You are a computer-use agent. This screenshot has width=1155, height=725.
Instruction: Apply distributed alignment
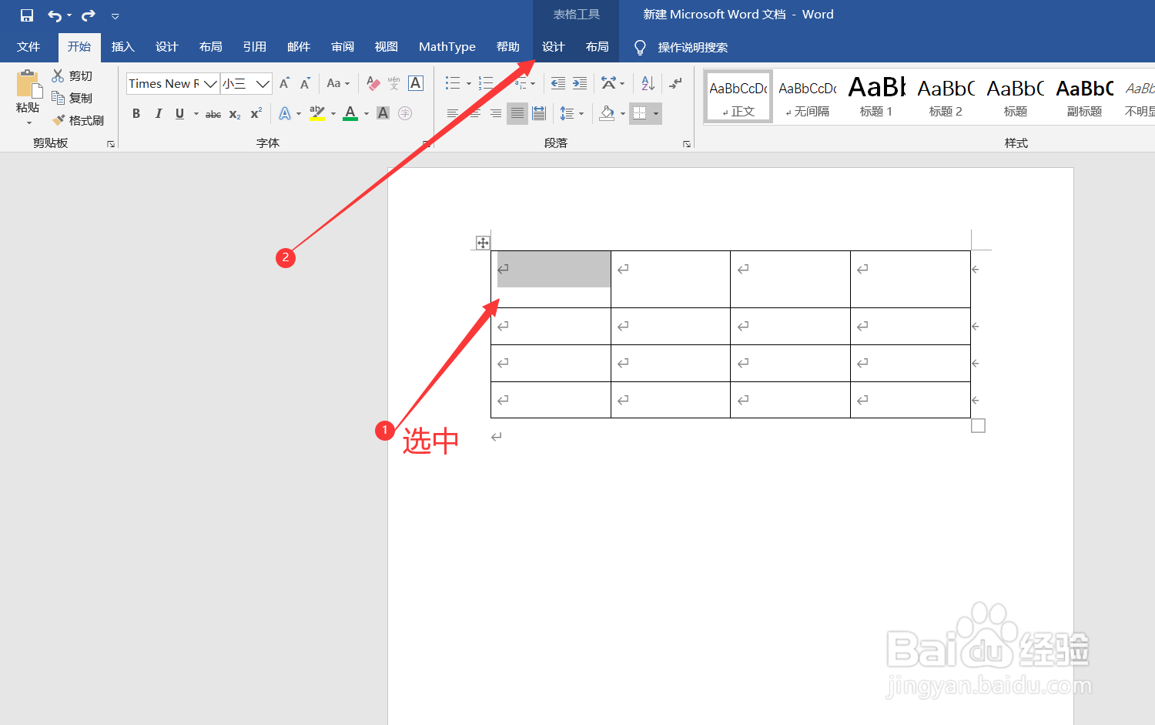[539, 113]
